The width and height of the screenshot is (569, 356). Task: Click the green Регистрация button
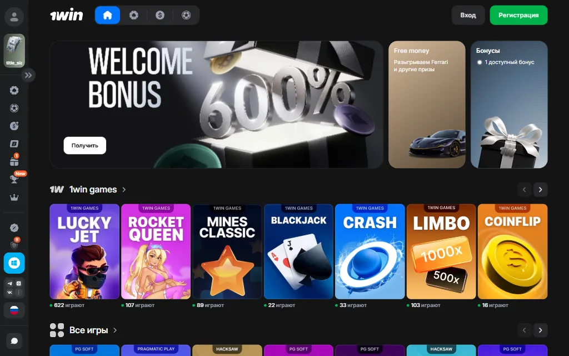(518, 15)
